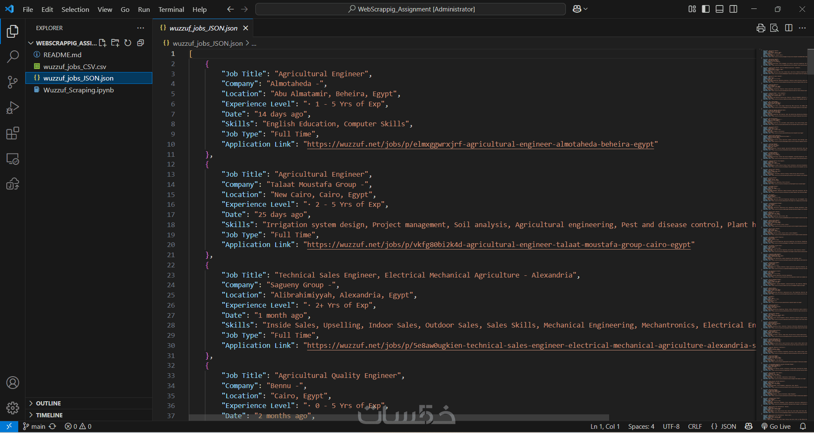Viewport: 814px width, 433px height.
Task: Go to line via Ln 1, Col 1
Action: tap(605, 427)
